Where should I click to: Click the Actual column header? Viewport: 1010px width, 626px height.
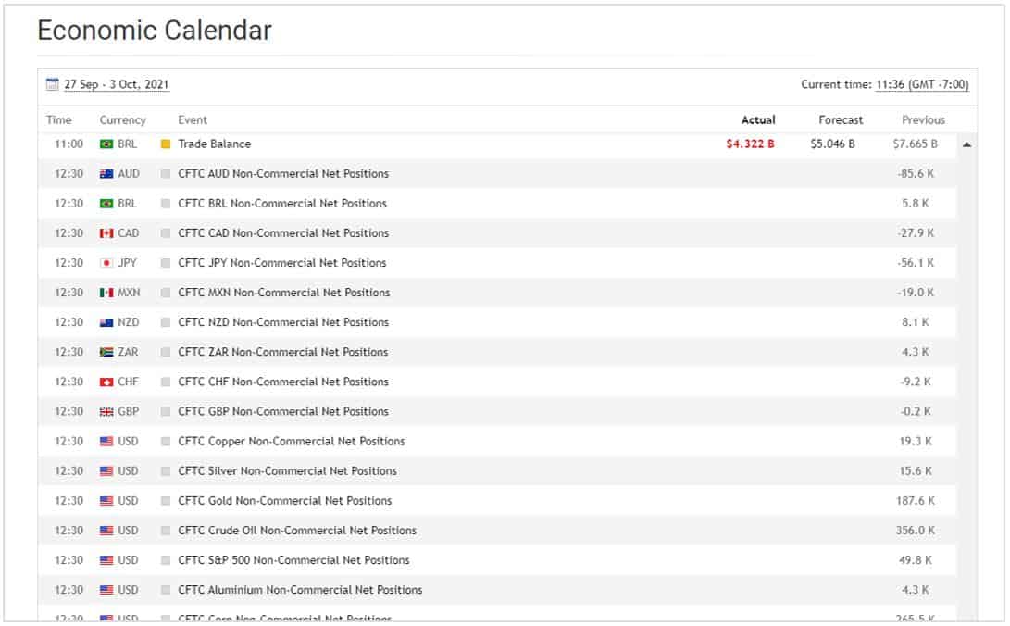[758, 119]
